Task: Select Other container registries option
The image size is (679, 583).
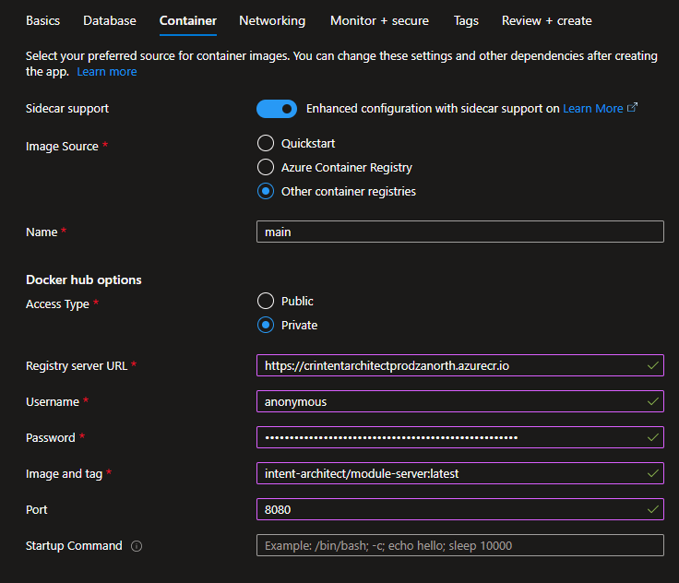Action: tap(266, 192)
